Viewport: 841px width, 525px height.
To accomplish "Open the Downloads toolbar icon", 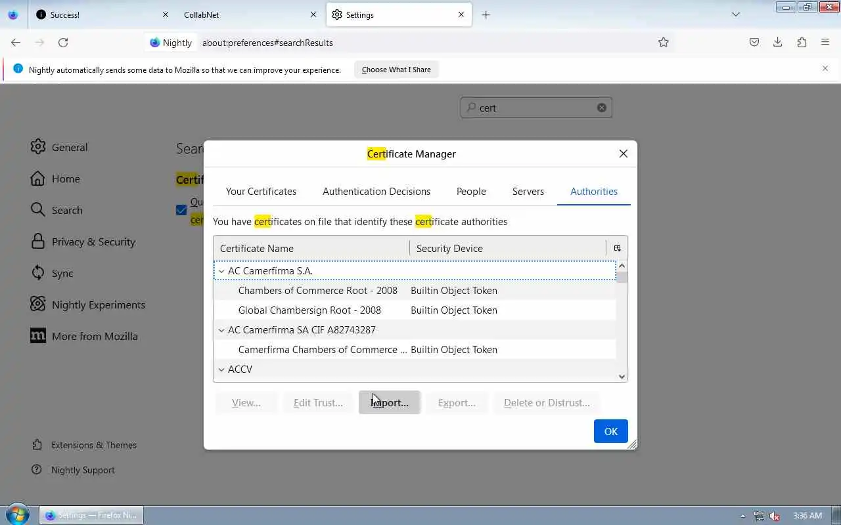I will [778, 42].
